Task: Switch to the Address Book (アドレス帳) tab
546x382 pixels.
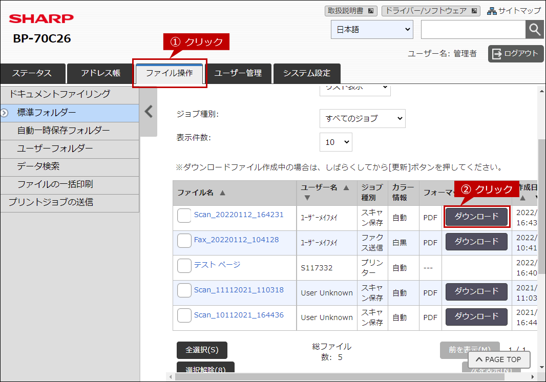Action: pos(100,73)
